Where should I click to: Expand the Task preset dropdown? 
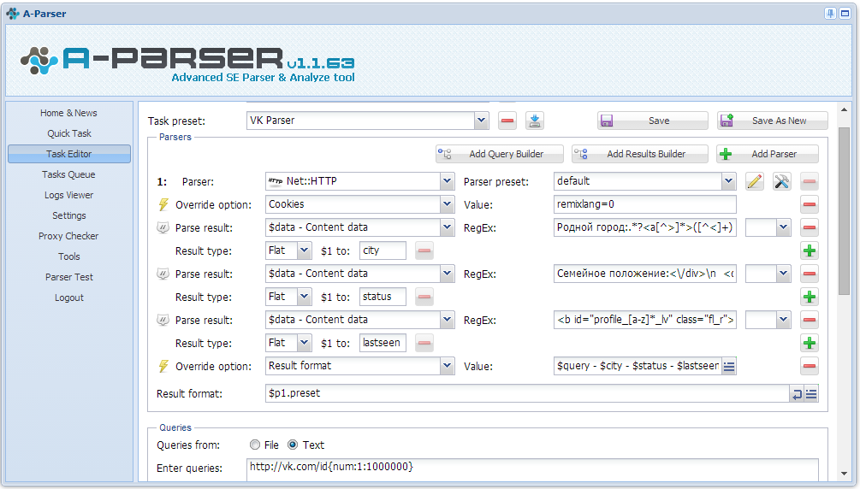(x=481, y=121)
